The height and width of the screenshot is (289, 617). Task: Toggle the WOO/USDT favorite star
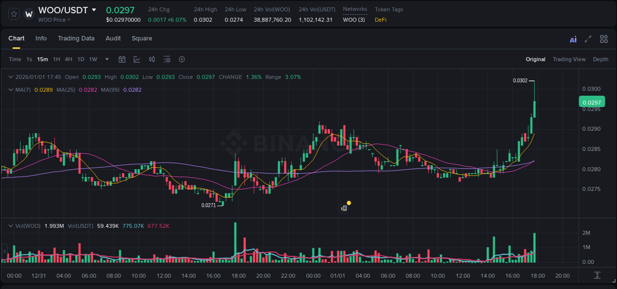(13, 13)
